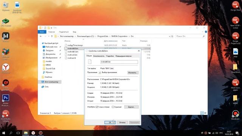The image size is (242, 136).
Task: Switch to the Previous Versions tab
Action: coord(124,56)
